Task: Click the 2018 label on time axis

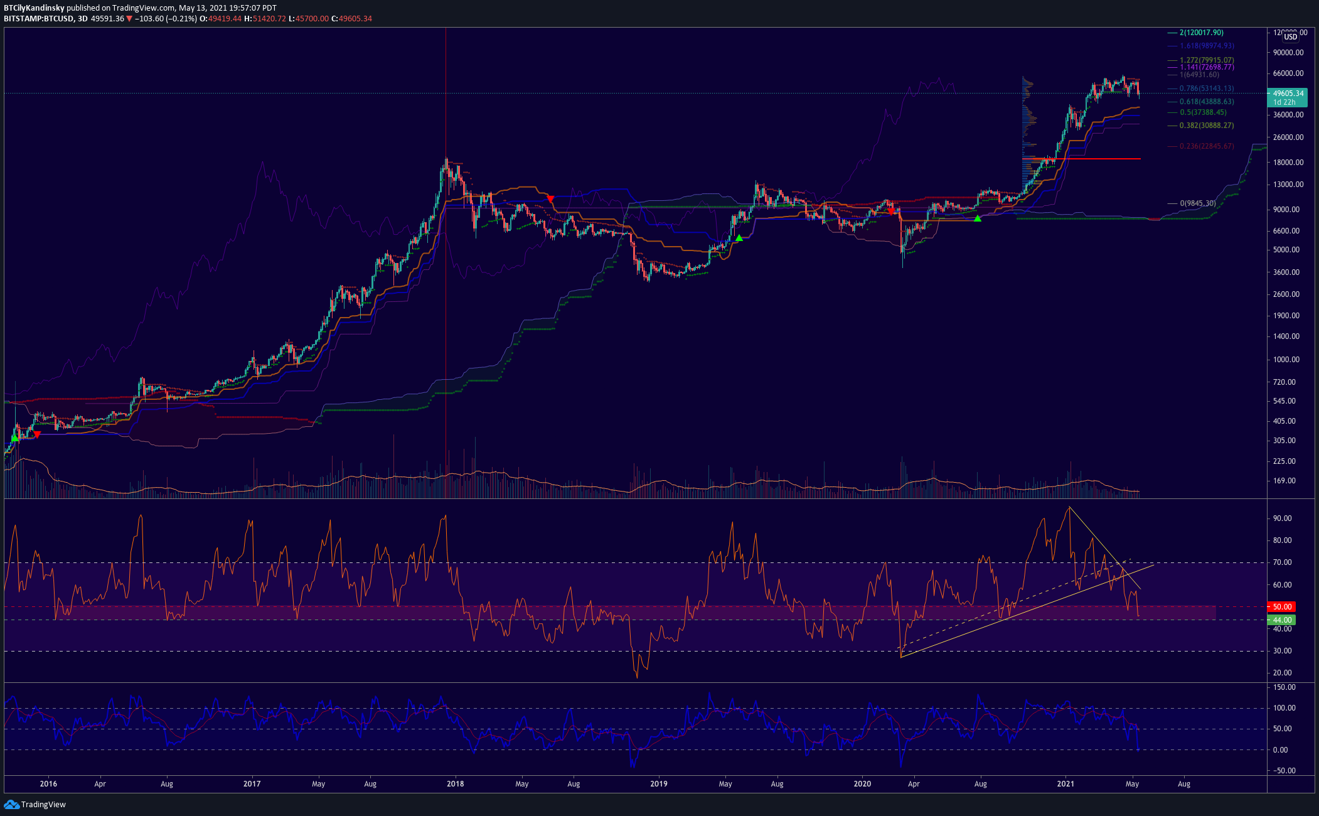Action: (455, 784)
